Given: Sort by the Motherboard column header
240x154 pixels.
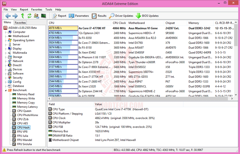Looking at the screenshot, I should pyautogui.click(x=146, y=23).
